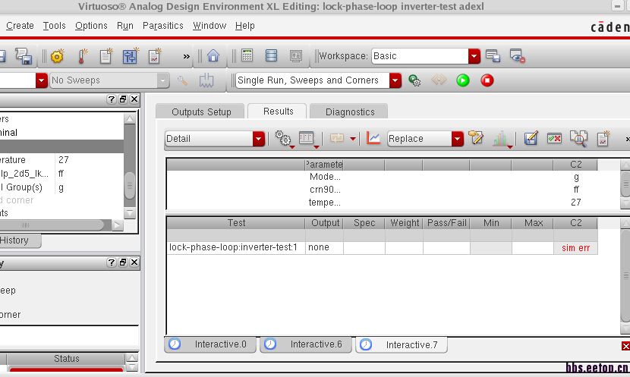The height and width of the screenshot is (377, 630).
Task: Click the results document-with-star icon
Action: click(603, 139)
